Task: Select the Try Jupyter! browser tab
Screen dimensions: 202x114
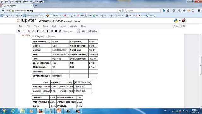Action: [x=17, y=6]
